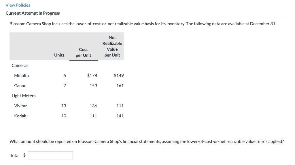Click the question text about reported amount
Image resolution: width=295 pixels, height=165 pixels.
147,141
